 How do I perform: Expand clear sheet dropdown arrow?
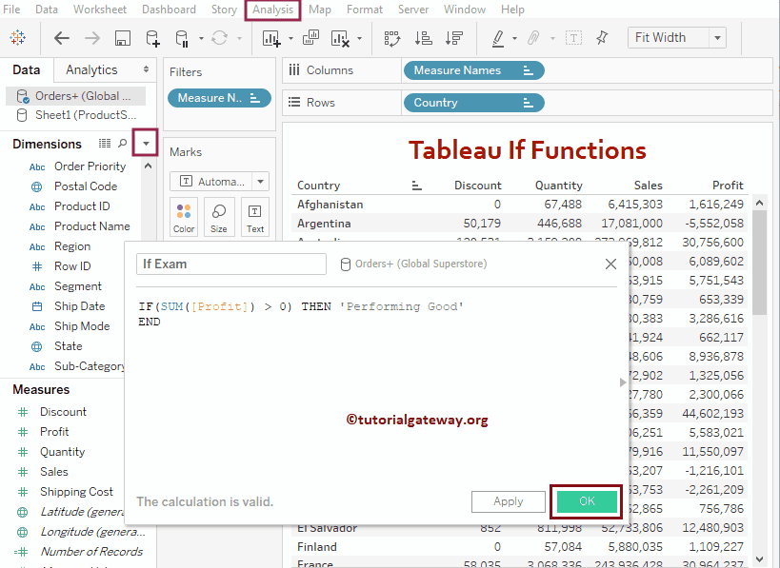pos(359,38)
